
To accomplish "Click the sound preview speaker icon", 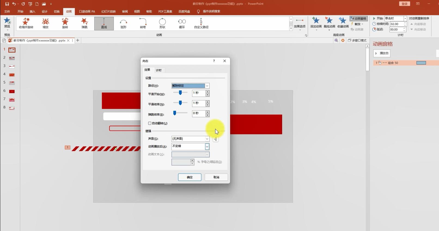I will click(x=215, y=139).
